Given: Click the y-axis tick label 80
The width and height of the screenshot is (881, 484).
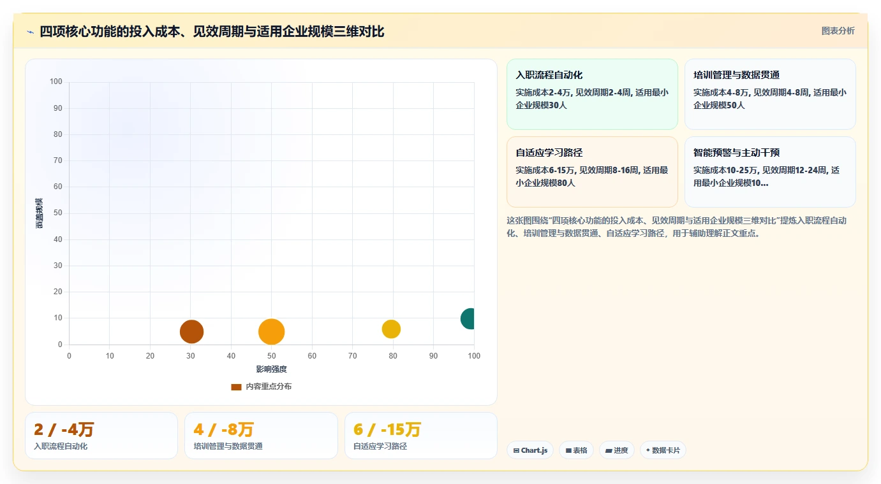Looking at the screenshot, I should click(x=58, y=134).
